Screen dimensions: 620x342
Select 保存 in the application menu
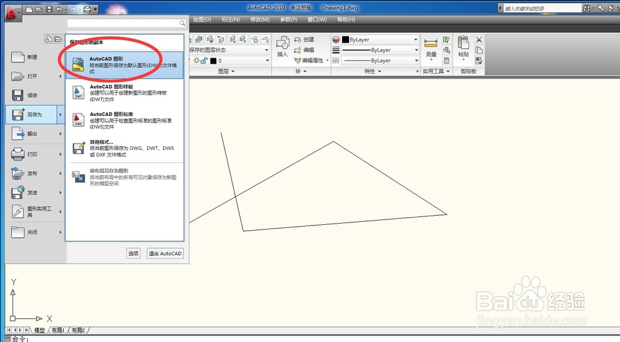(x=35, y=95)
